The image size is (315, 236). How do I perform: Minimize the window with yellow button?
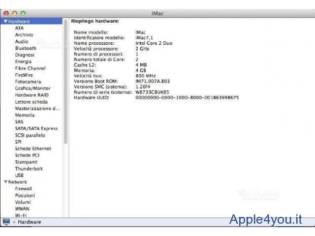(15, 13)
